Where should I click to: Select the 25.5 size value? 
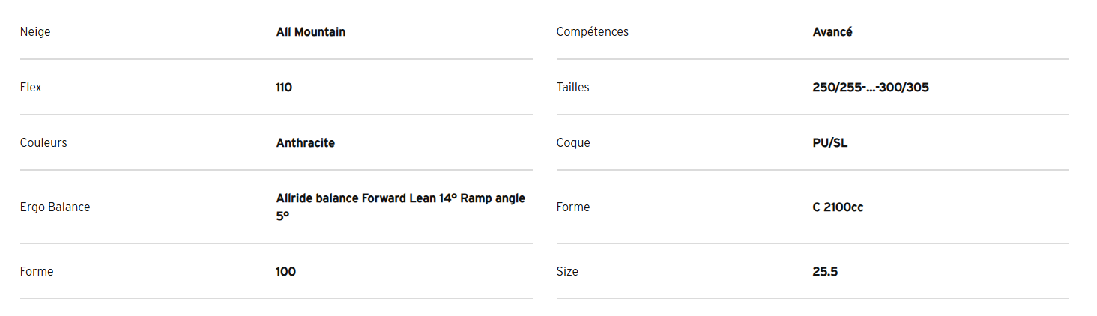[x=825, y=271]
